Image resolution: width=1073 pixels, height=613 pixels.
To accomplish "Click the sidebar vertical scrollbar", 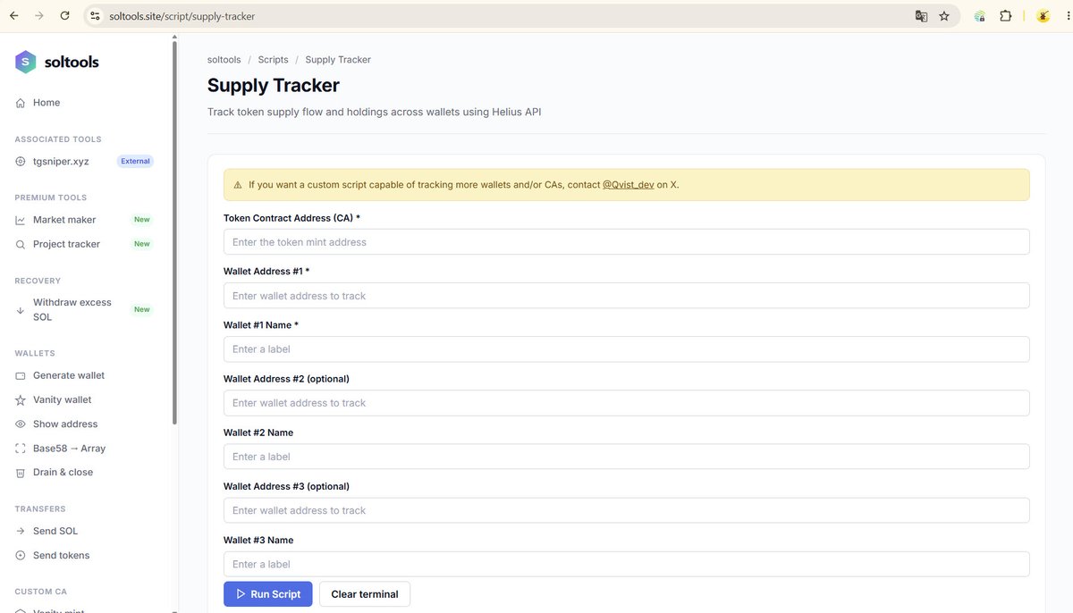I will [174, 232].
